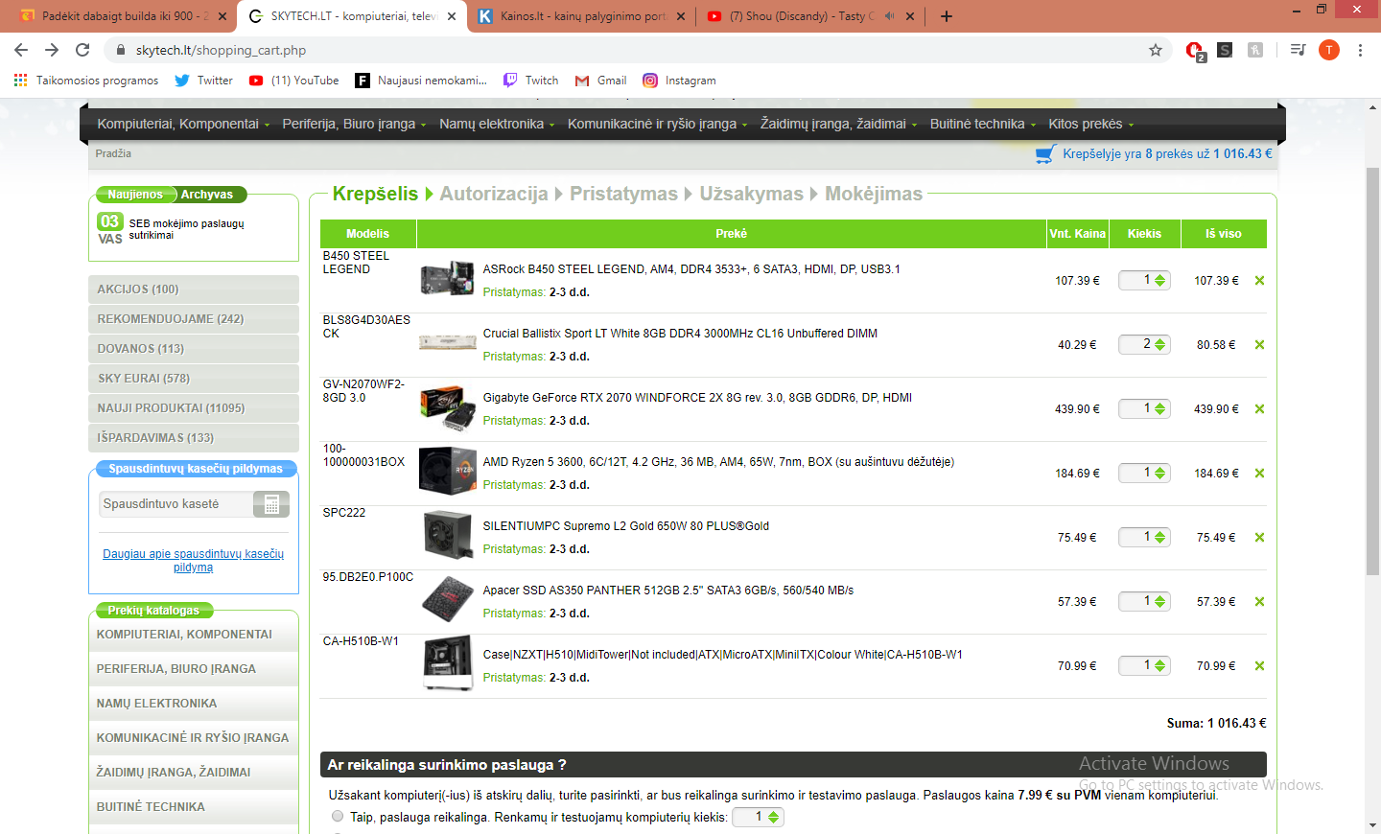The height and width of the screenshot is (834, 1381).
Task: Bookmark this page with the star icon
Action: point(1156,50)
